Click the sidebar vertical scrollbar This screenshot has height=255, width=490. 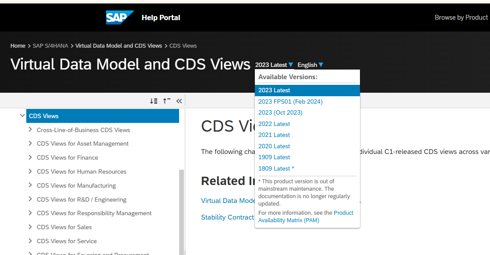[x=181, y=212]
